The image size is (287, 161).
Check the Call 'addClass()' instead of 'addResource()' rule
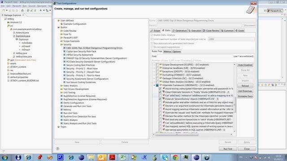point(160,95)
